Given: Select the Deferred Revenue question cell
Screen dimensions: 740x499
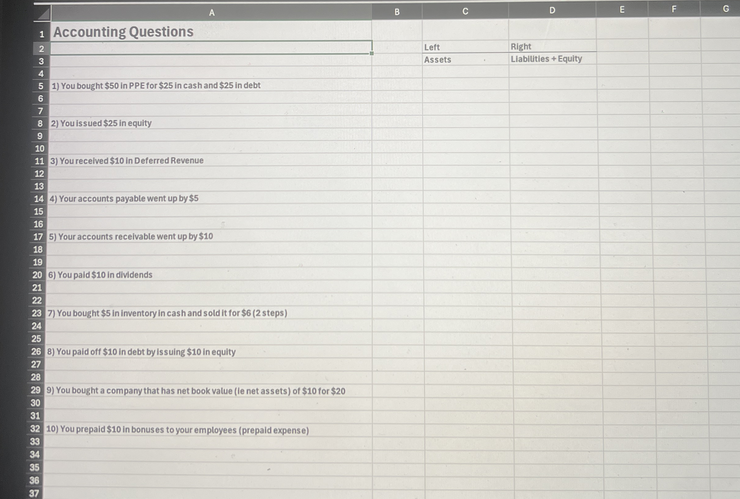Looking at the screenshot, I should pyautogui.click(x=127, y=161).
